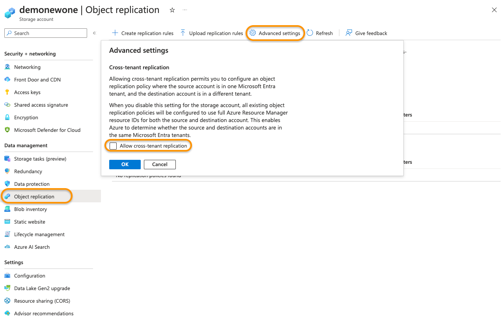Click the Resource sharing (CORS) icon
Viewport: 503px width, 322px height.
7,301
